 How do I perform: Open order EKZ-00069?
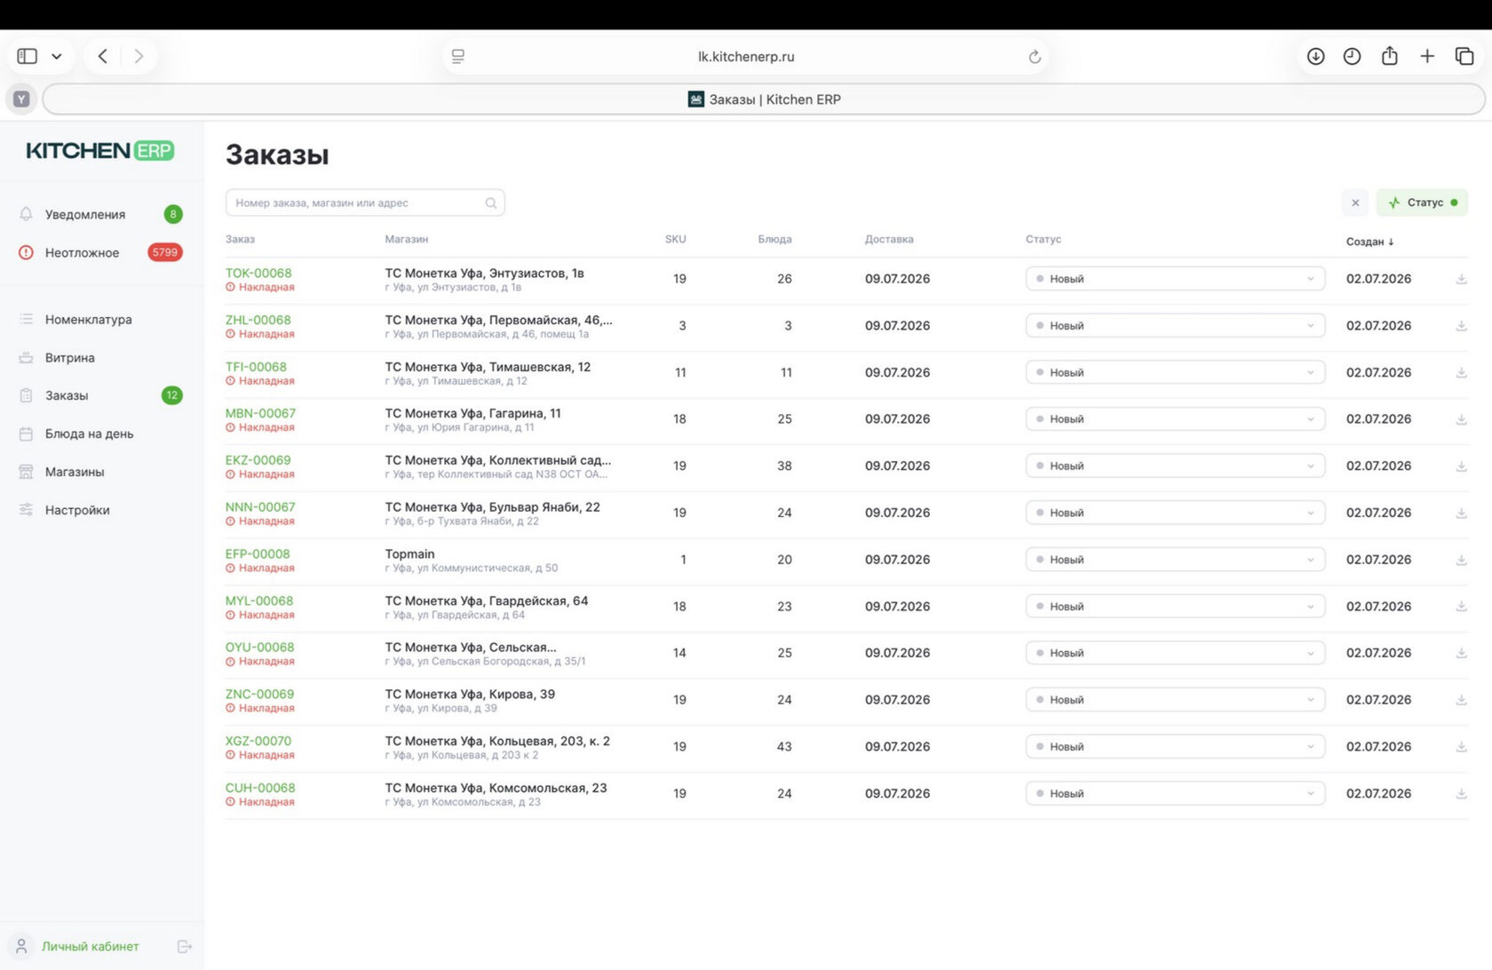tap(258, 460)
